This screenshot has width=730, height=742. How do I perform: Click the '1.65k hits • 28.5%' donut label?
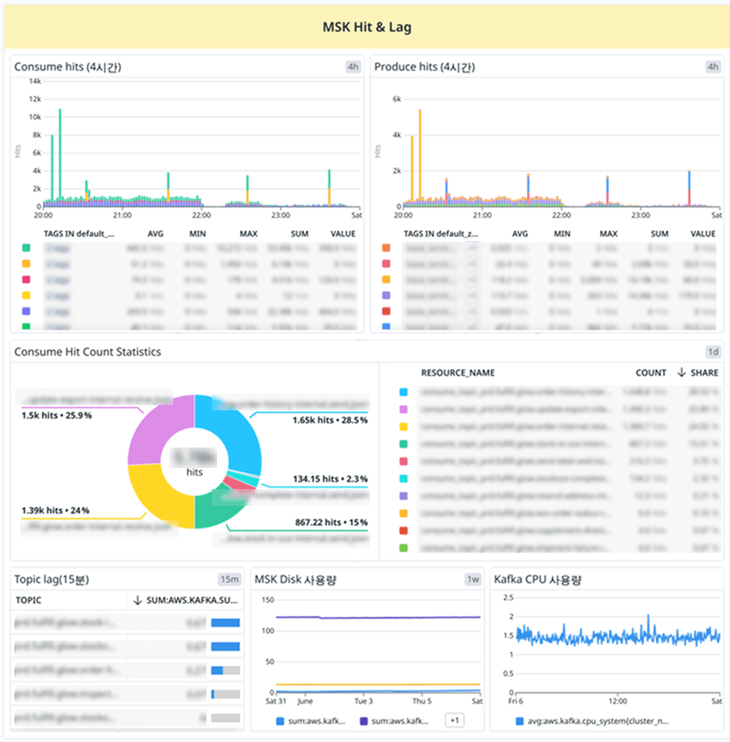(x=330, y=419)
